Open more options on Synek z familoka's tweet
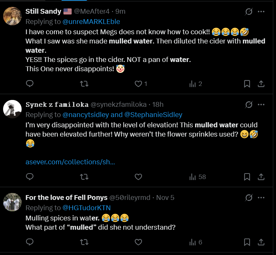Viewport: 276px width, 255px height. [x=261, y=105]
